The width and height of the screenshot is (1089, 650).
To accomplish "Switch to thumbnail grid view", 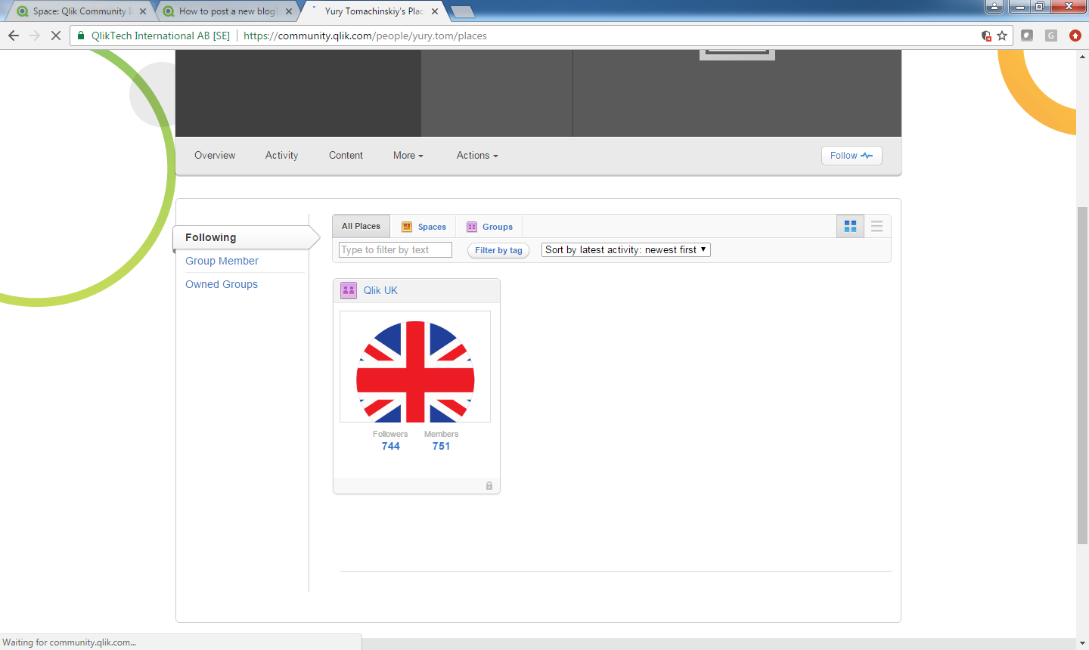I will pyautogui.click(x=850, y=226).
